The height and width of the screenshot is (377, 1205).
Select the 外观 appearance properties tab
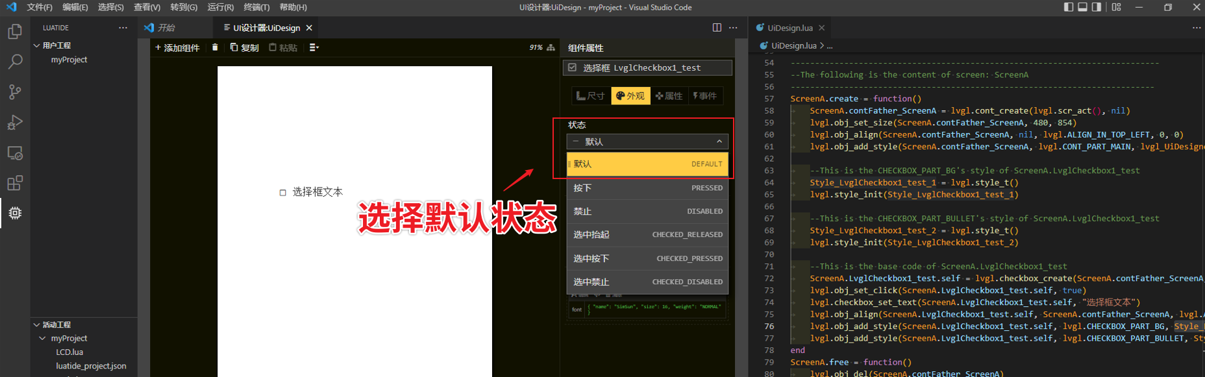coord(630,96)
